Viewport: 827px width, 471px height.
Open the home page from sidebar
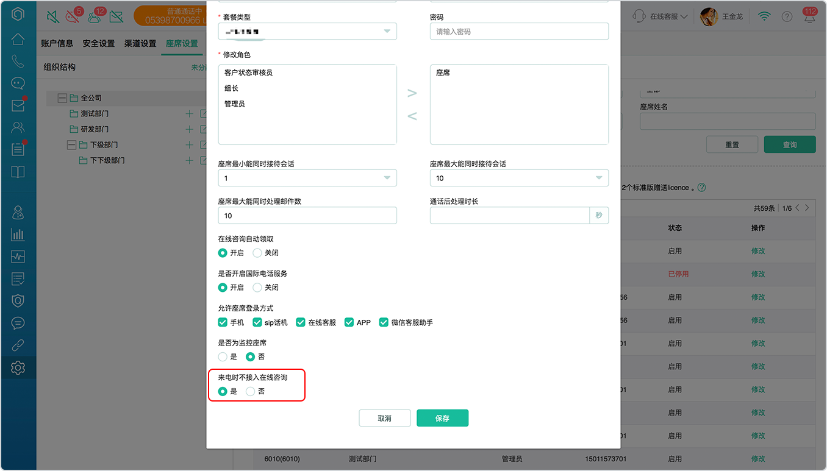pyautogui.click(x=18, y=39)
